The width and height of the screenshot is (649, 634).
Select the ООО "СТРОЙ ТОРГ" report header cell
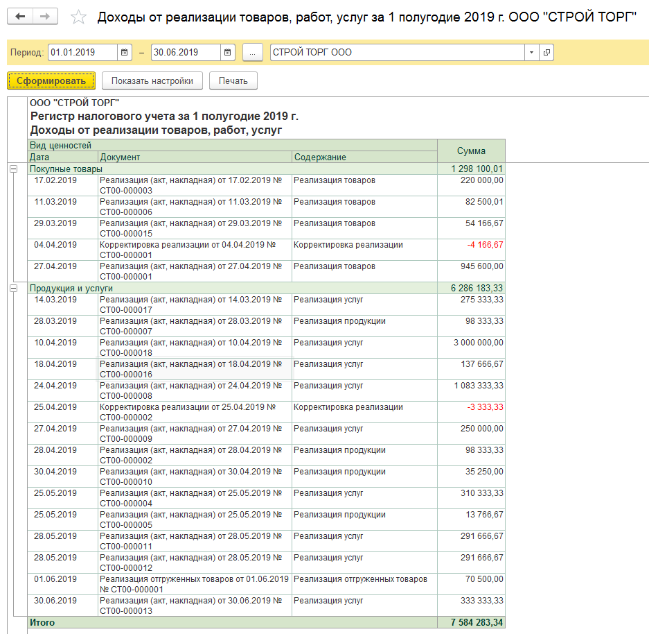coord(75,103)
